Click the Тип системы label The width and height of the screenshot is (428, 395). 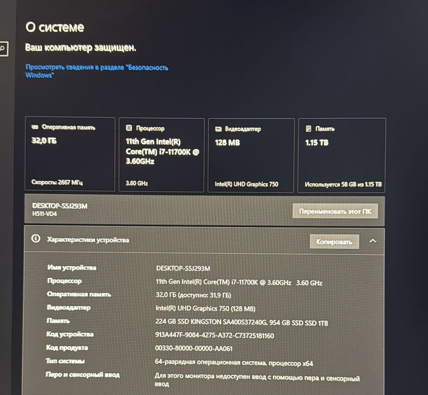(x=65, y=361)
